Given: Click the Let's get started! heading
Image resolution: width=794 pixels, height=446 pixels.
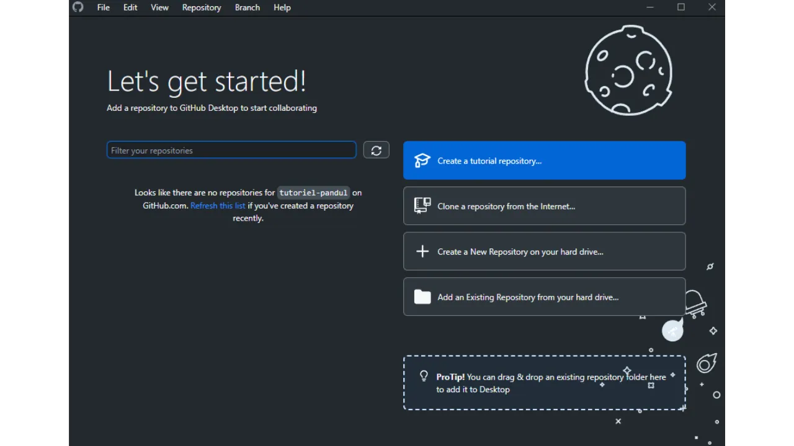Looking at the screenshot, I should pos(207,81).
